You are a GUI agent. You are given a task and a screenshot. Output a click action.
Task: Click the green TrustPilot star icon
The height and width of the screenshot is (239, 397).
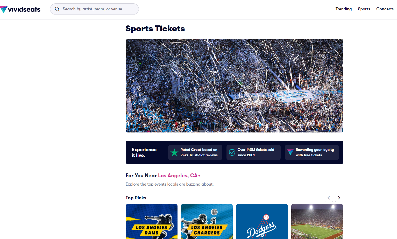(x=174, y=152)
